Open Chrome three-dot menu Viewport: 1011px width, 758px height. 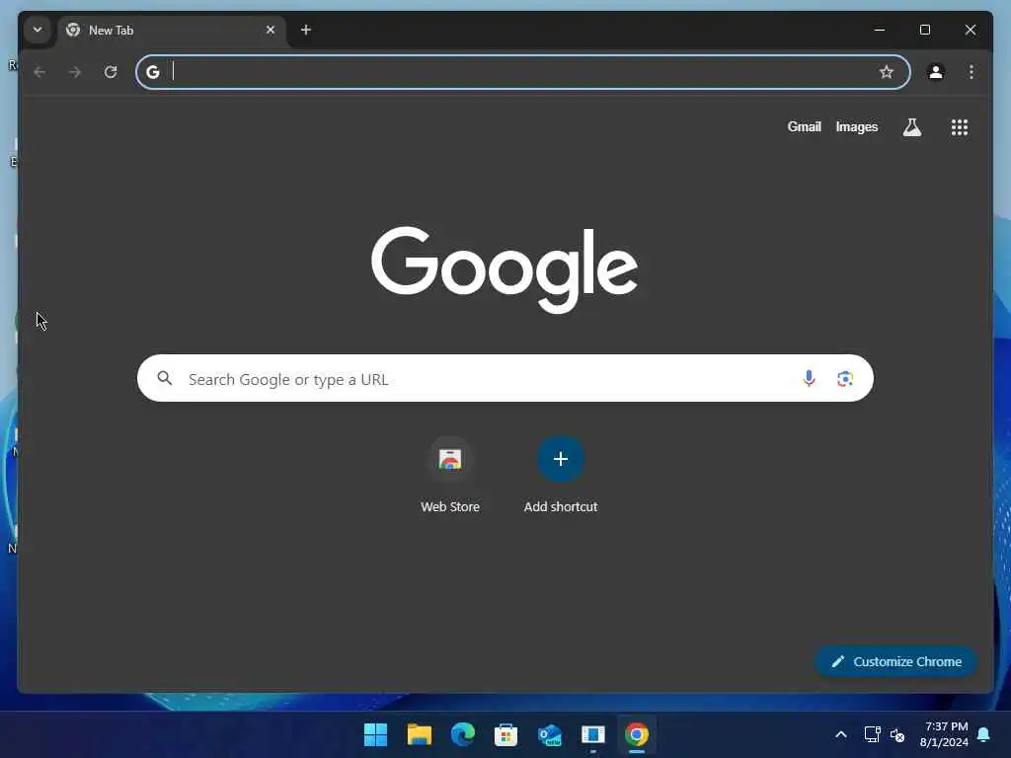[972, 72]
